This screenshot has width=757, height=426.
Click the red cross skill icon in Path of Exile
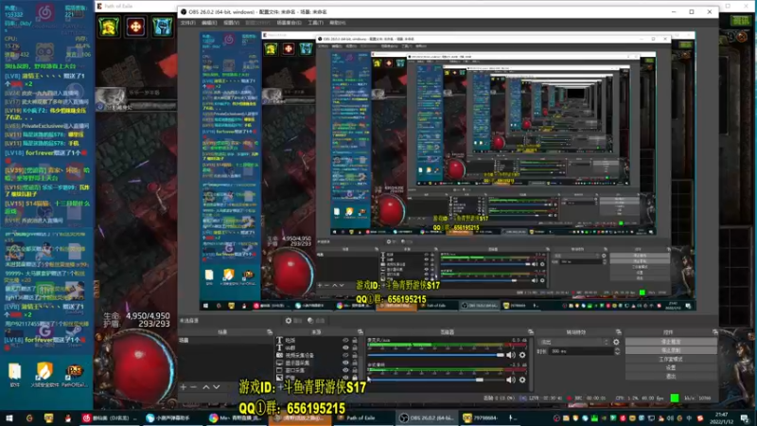[x=135, y=27]
